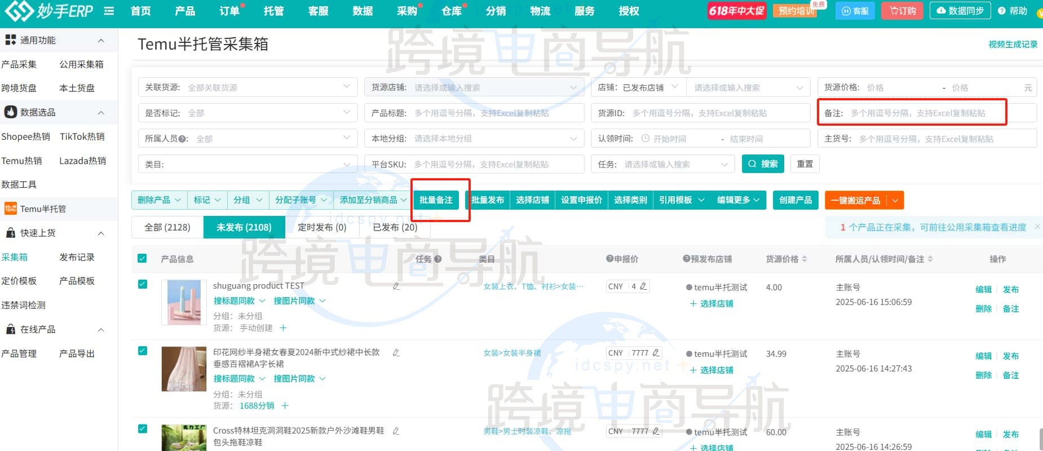Open Shopee热销 in sidebar
This screenshot has height=451, width=1043.
pos(25,136)
